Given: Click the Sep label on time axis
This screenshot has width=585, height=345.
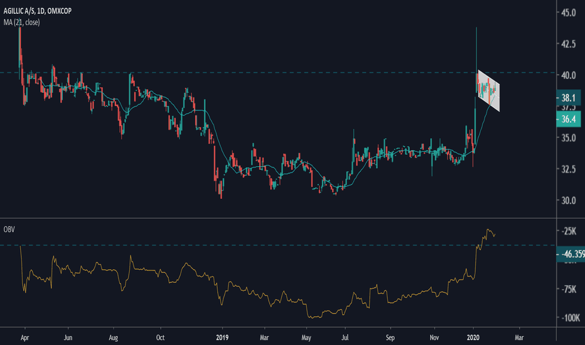Looking at the screenshot, I should [390, 337].
